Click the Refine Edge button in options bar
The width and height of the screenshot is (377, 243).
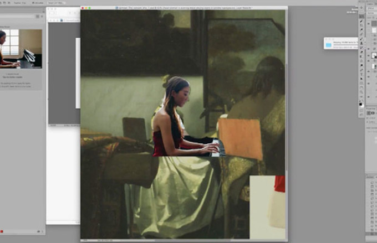(56, 3)
